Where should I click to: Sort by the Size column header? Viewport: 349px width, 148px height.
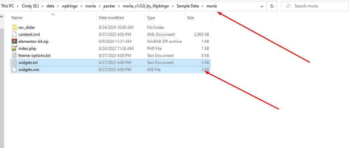tap(190, 18)
